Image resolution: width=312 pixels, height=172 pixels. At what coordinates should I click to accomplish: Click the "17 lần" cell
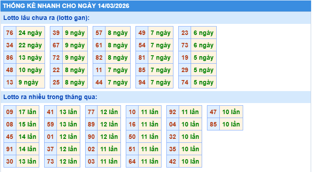(27, 112)
